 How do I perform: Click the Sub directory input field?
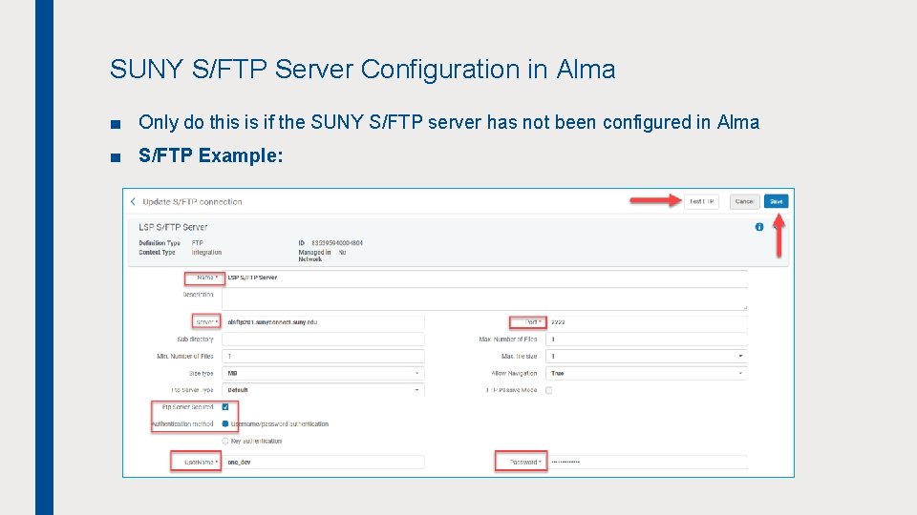pos(324,340)
